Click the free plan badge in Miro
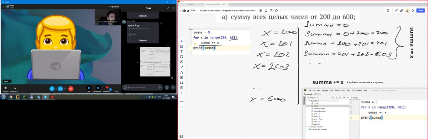The width and height of the screenshot is (428, 140). pos(193,11)
